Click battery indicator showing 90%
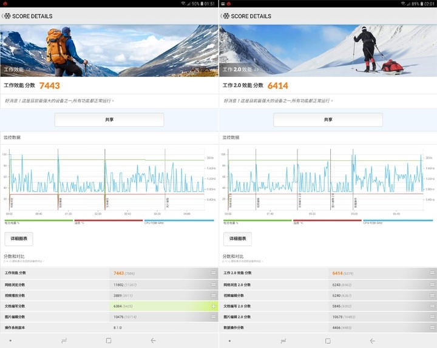The width and height of the screenshot is (437, 348). (x=198, y=4)
